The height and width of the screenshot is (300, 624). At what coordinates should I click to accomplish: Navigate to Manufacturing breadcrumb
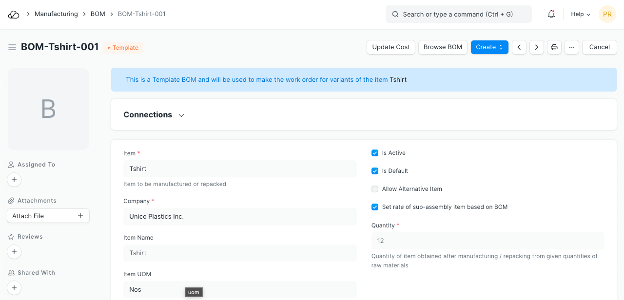(x=56, y=14)
